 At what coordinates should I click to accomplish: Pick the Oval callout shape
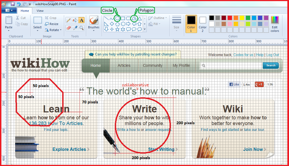(134, 29)
